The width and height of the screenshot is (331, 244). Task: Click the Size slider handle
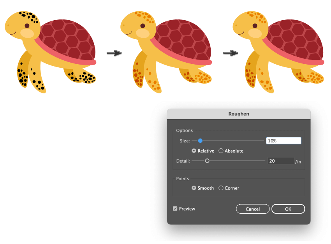[200, 140]
